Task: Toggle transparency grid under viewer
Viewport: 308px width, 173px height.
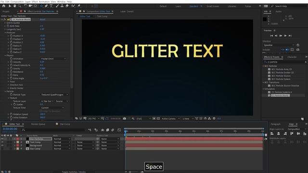Action: pos(158,119)
